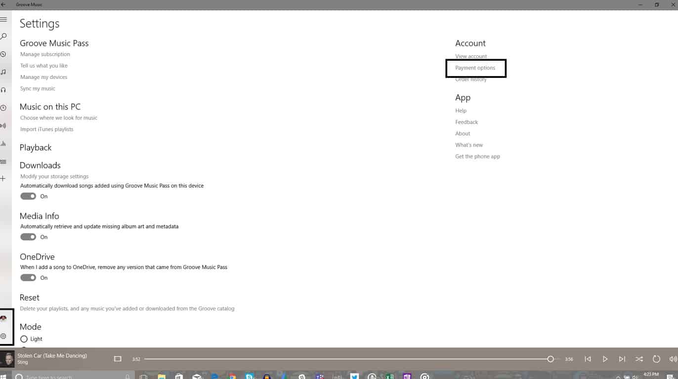Click the total duration 3:56
This screenshot has width=678, height=379.
point(569,359)
